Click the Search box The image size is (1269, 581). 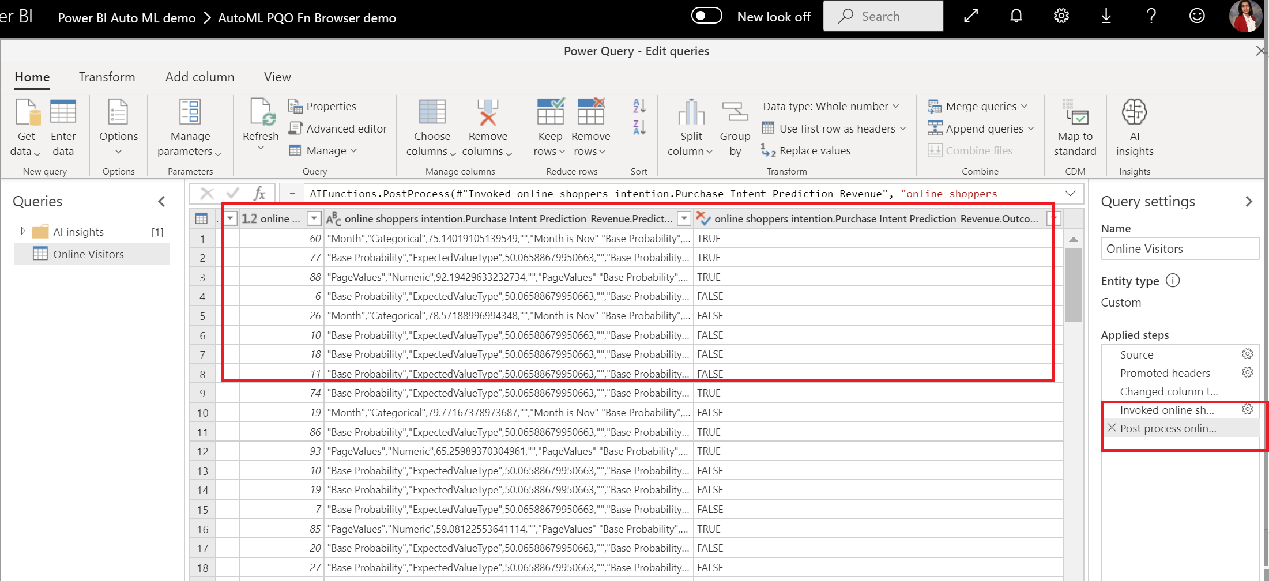(x=883, y=16)
